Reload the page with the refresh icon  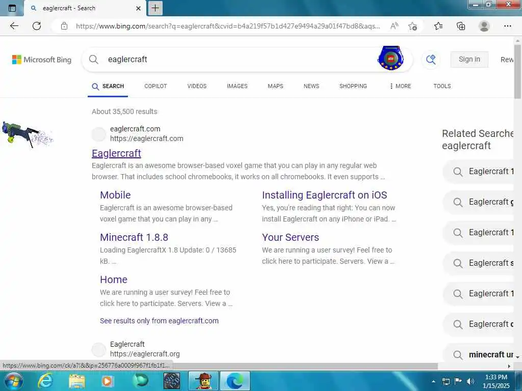[x=37, y=26]
